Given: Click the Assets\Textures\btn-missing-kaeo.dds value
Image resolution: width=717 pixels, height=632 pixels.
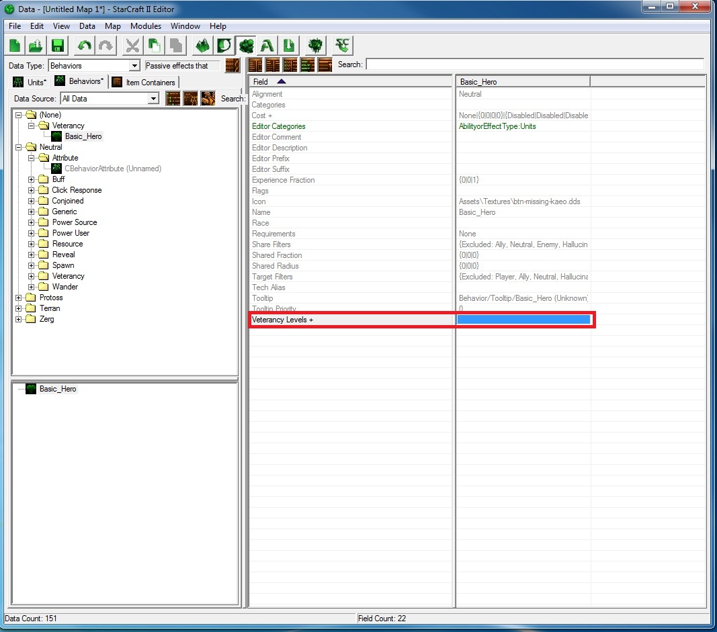Looking at the screenshot, I should (519, 201).
